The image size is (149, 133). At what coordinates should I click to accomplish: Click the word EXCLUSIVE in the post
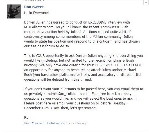[x=97, y=22]
